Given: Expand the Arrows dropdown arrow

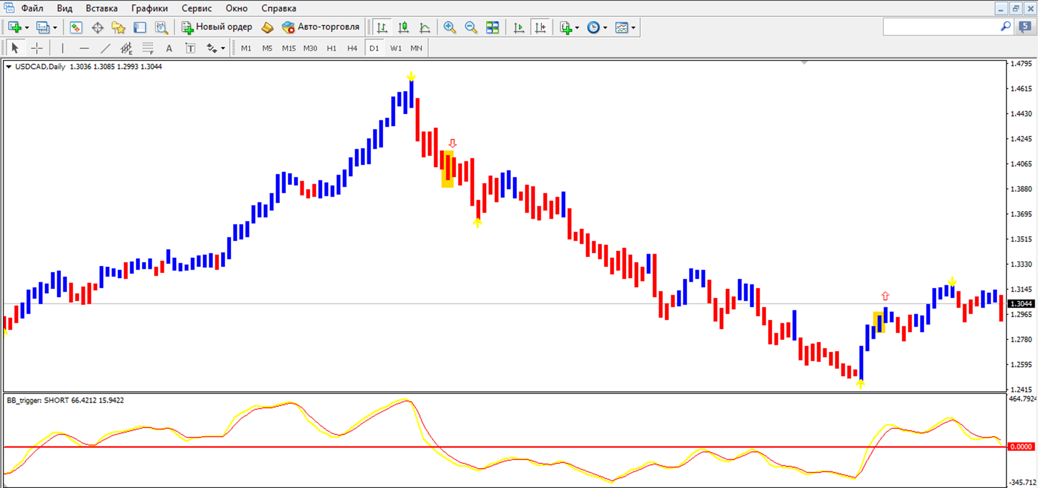Looking at the screenshot, I should [x=223, y=49].
